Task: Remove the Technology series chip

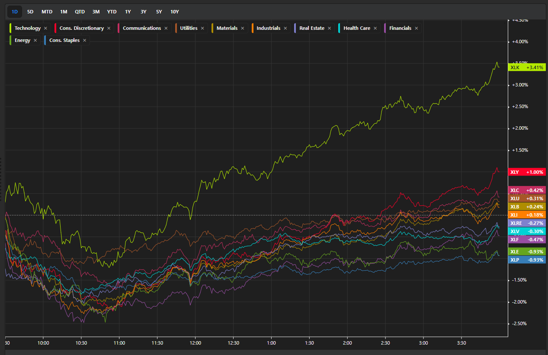Action: point(45,28)
